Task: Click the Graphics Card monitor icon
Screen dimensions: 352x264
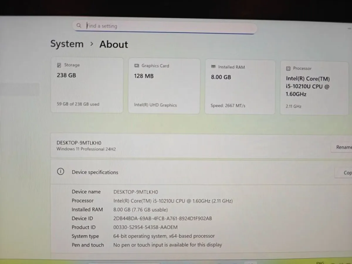Action: [137, 66]
